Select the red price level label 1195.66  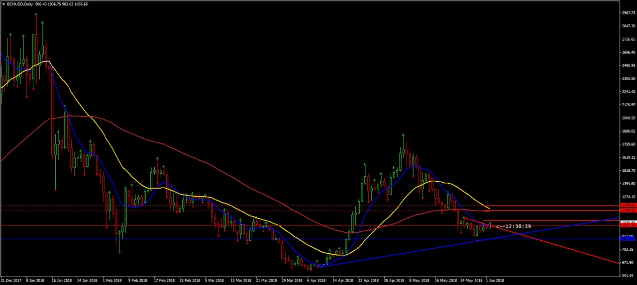pyautogui.click(x=628, y=206)
